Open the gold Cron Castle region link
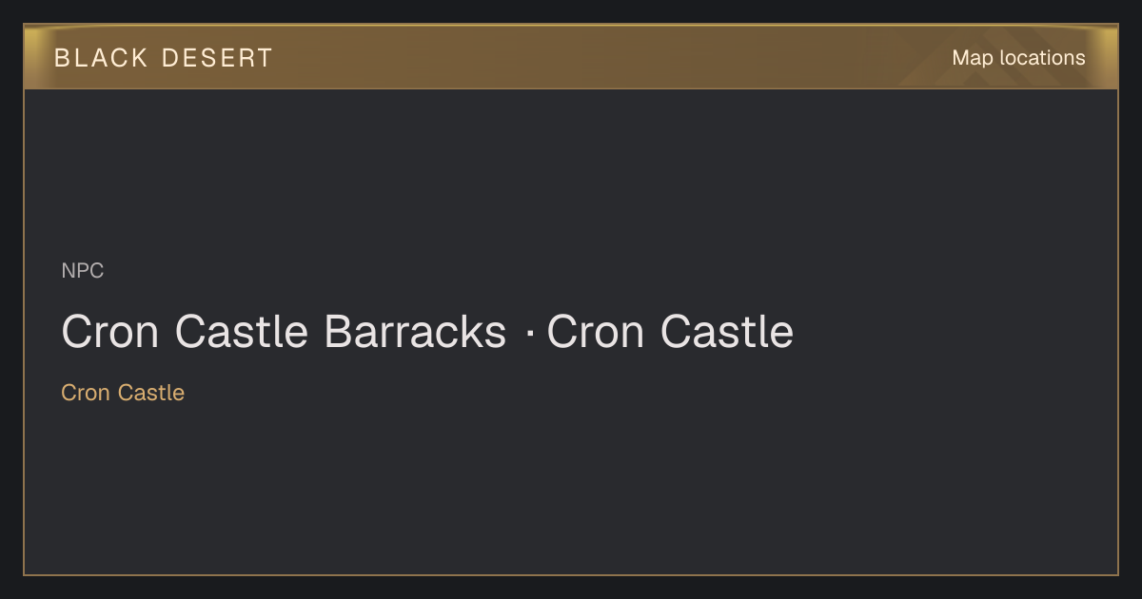 pos(123,393)
